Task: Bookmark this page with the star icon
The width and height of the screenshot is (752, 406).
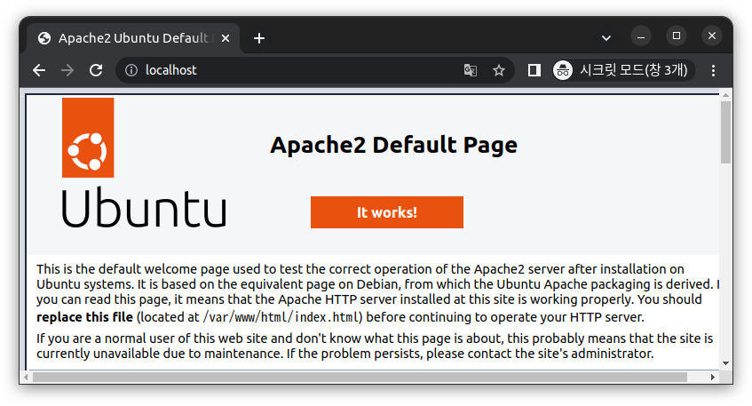Action: [499, 70]
